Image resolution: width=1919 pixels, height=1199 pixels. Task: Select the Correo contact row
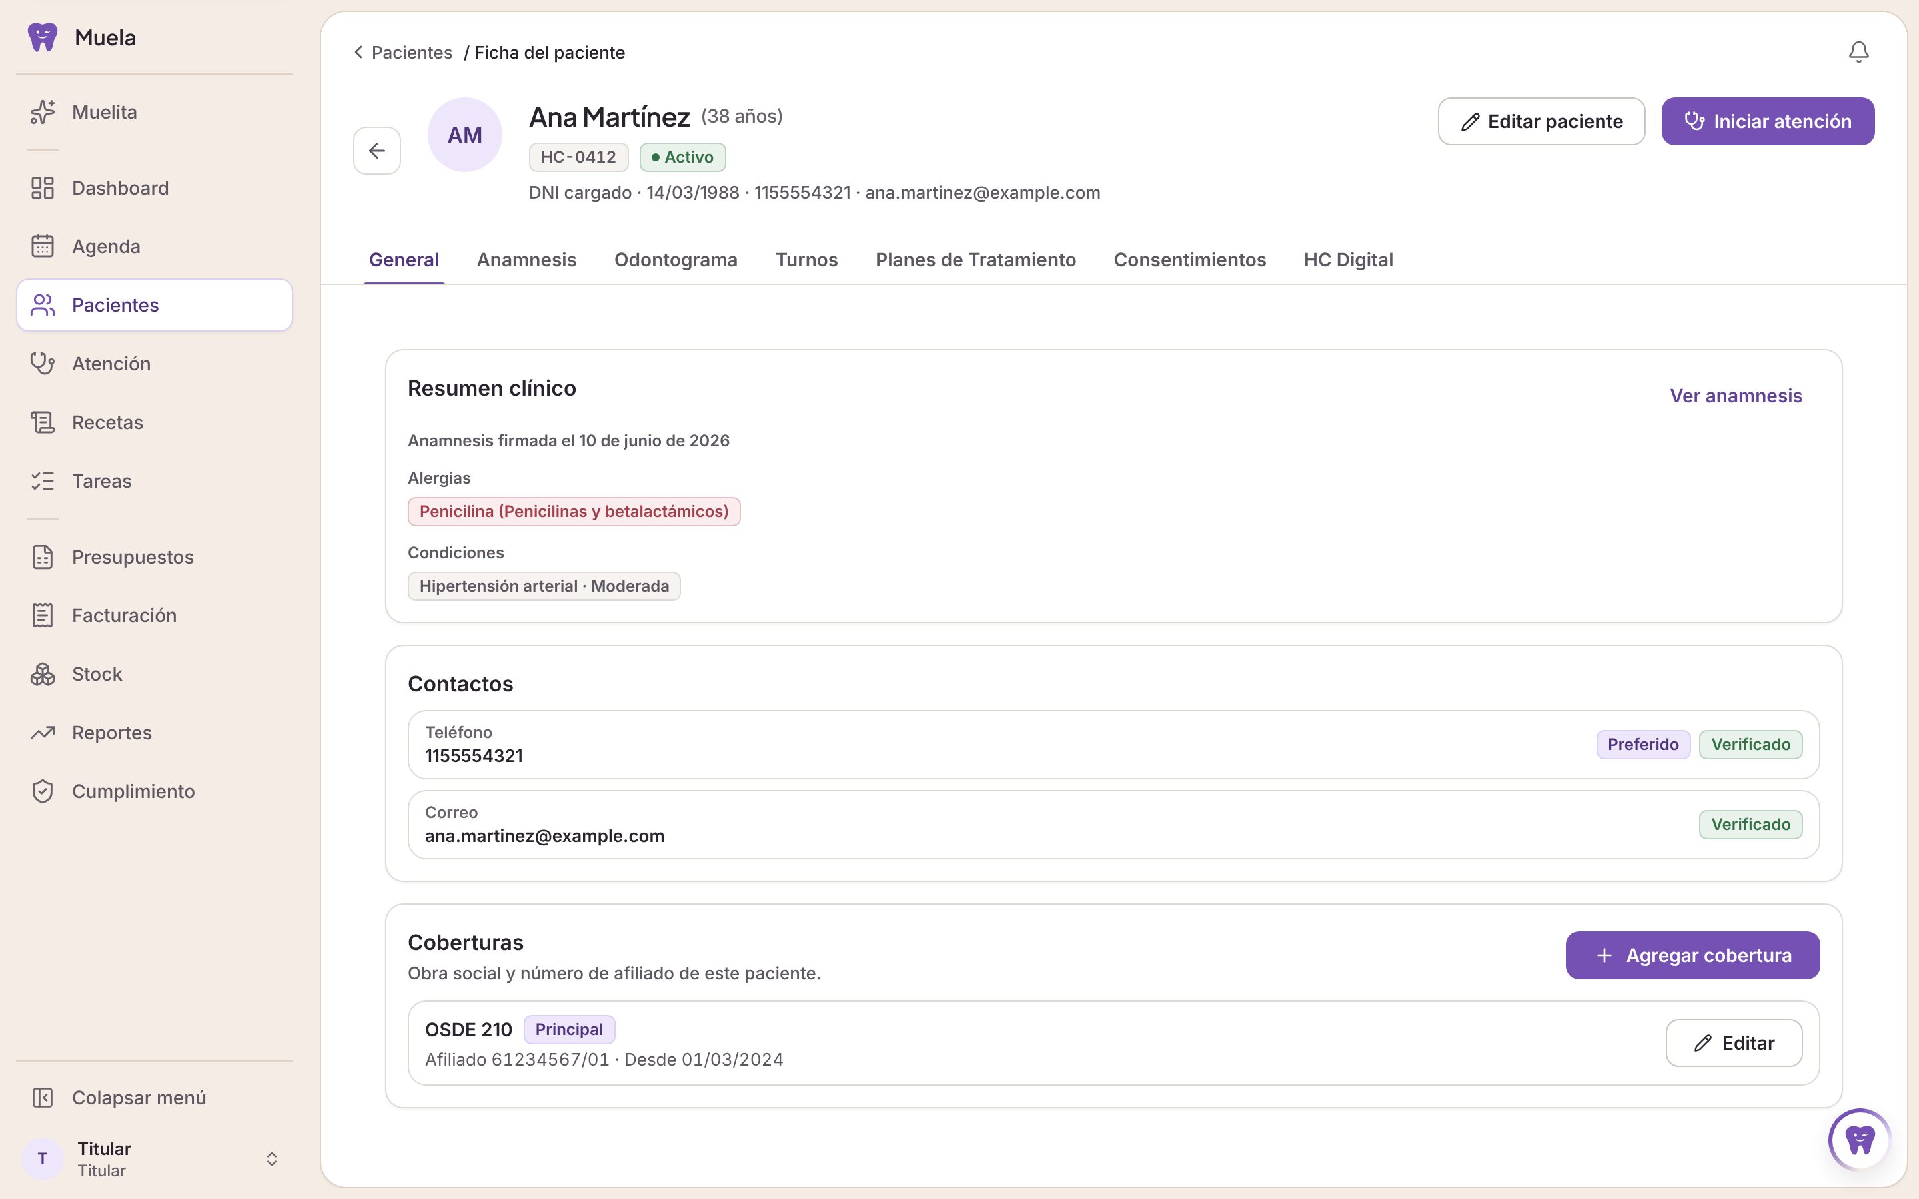tap(1113, 825)
